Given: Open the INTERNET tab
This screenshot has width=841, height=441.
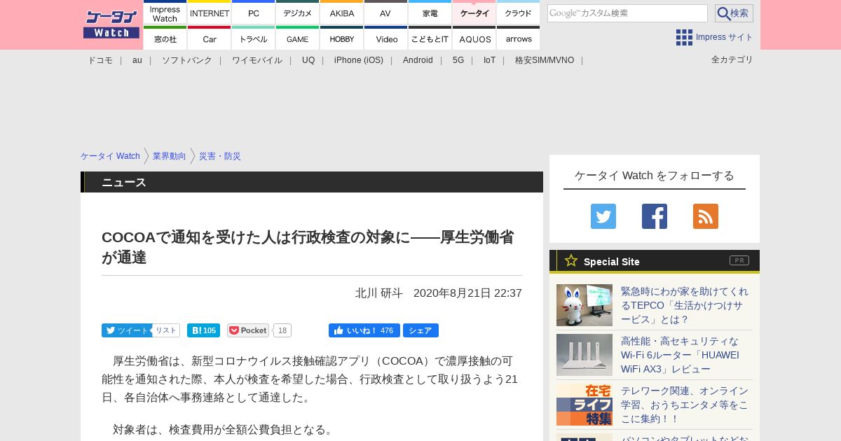Looking at the screenshot, I should 209,13.
